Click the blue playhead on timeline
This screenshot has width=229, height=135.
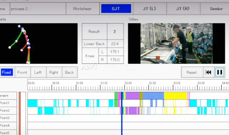coord(122,114)
